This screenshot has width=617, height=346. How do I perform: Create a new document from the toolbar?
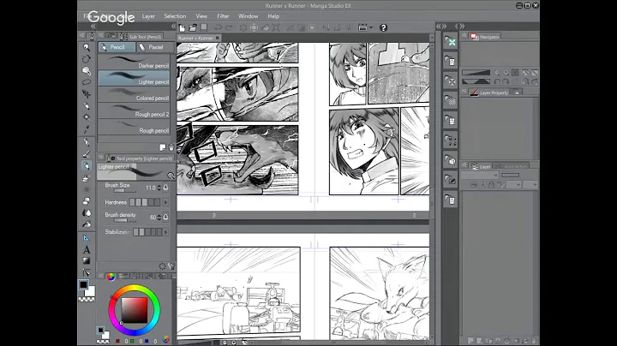point(183,27)
